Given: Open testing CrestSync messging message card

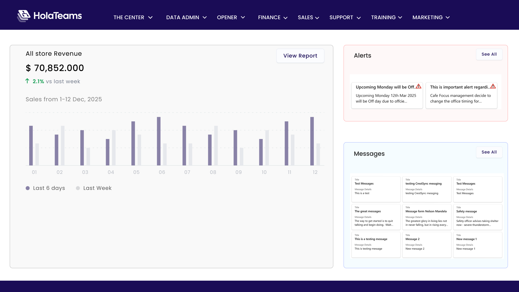Looking at the screenshot, I should click(427, 189).
